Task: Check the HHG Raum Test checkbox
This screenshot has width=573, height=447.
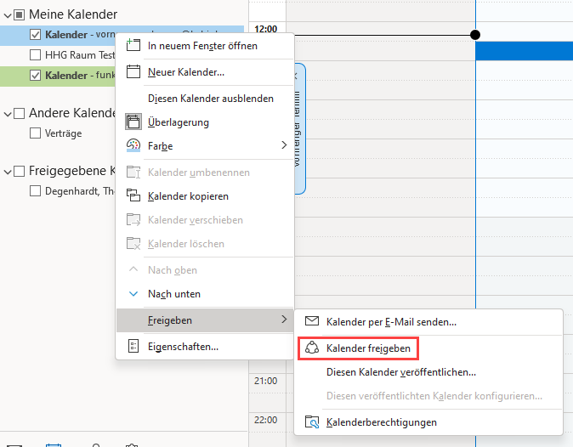Action: coord(35,54)
